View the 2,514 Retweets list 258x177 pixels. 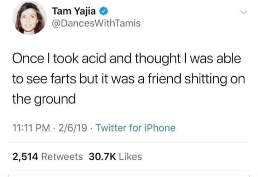48,157
